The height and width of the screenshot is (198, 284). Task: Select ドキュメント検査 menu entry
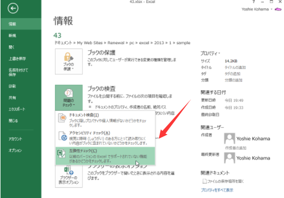click(x=105, y=120)
